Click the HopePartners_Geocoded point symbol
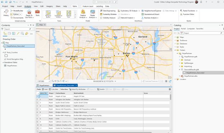Image resolution: width=224 pixels, height=133 pixels. click(x=5, y=49)
